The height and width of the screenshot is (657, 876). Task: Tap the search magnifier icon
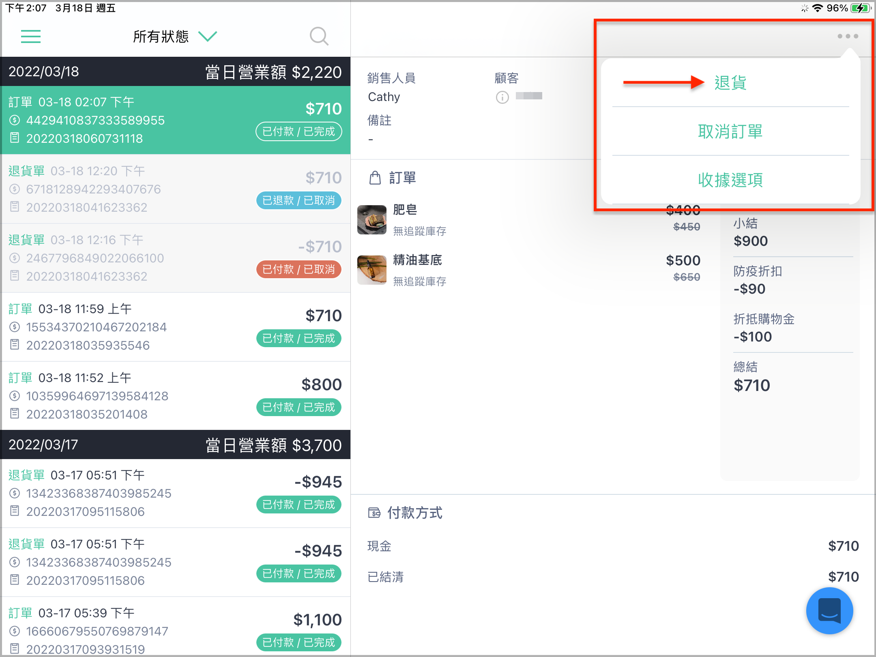click(x=319, y=36)
